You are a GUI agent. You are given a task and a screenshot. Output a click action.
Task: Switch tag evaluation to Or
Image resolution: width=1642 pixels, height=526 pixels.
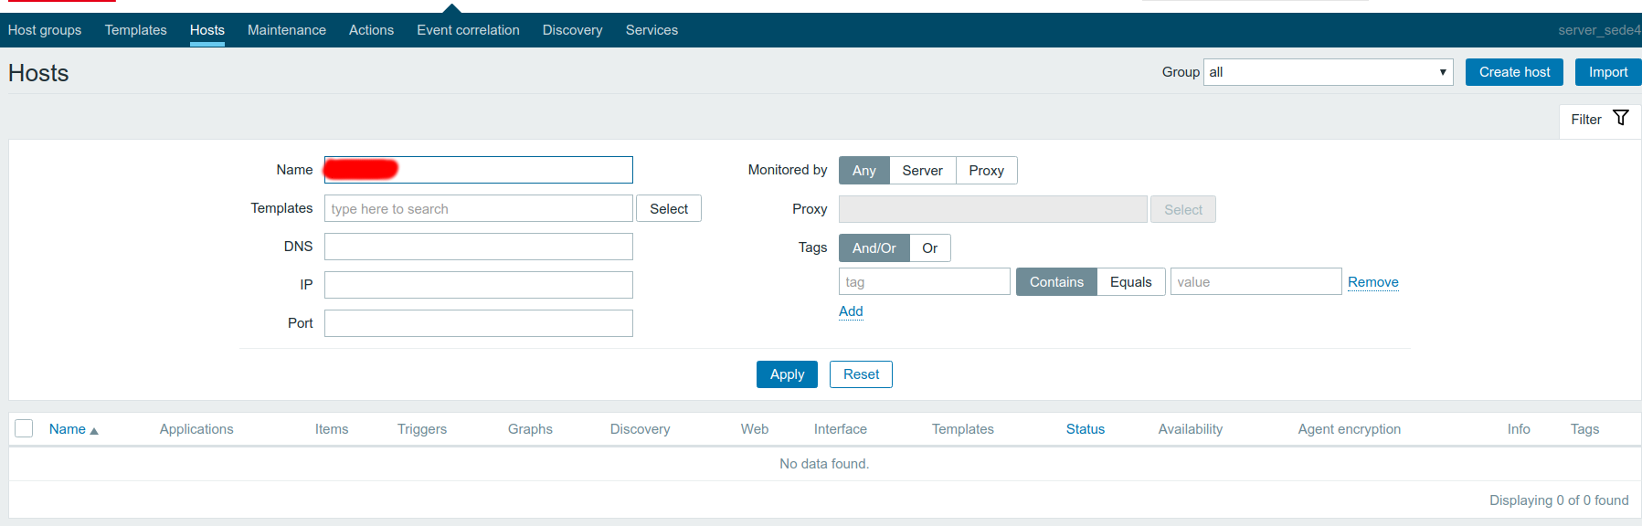pos(929,248)
